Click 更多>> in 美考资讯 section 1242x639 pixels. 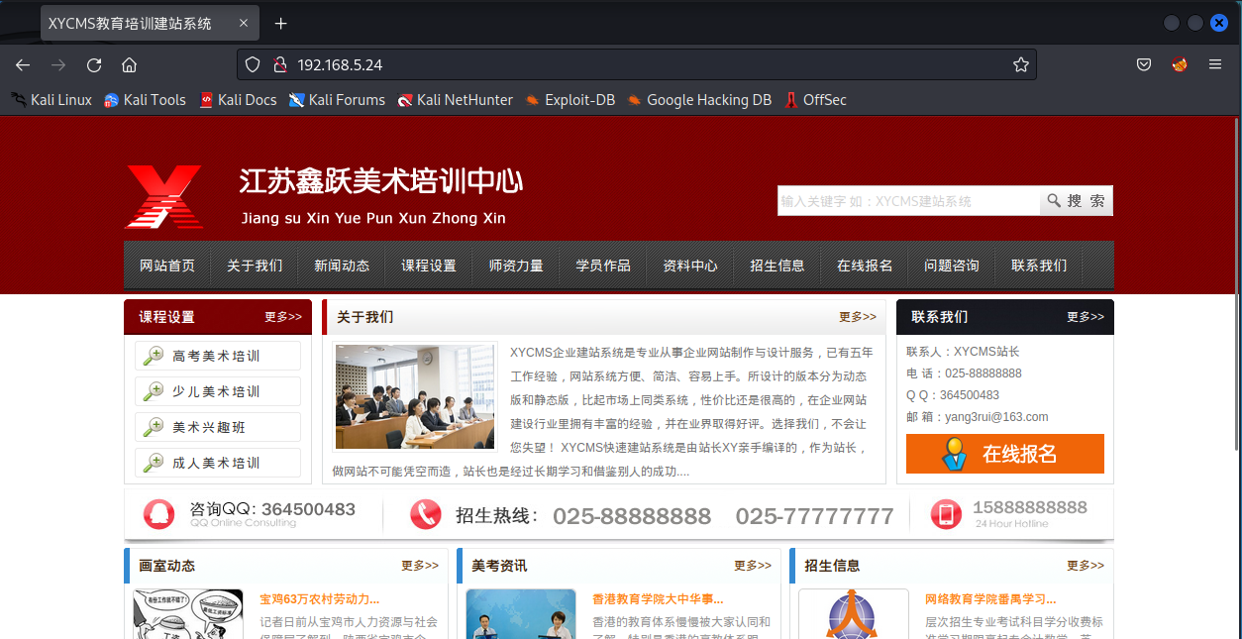753,566
